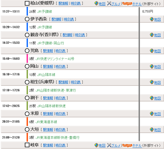This screenshot has width=164, height=149.
Task: Open 駅情報 for 児島
Action: [48, 51]
